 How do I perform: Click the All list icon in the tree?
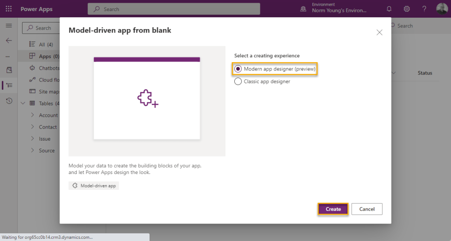point(32,44)
